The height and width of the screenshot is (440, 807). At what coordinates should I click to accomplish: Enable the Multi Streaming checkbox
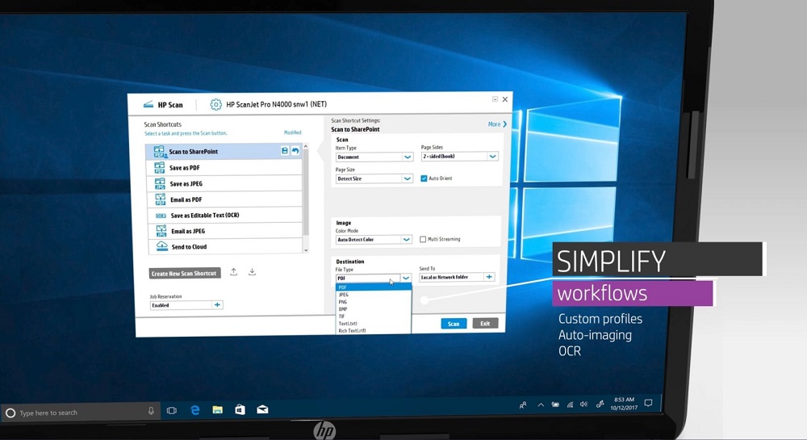424,239
